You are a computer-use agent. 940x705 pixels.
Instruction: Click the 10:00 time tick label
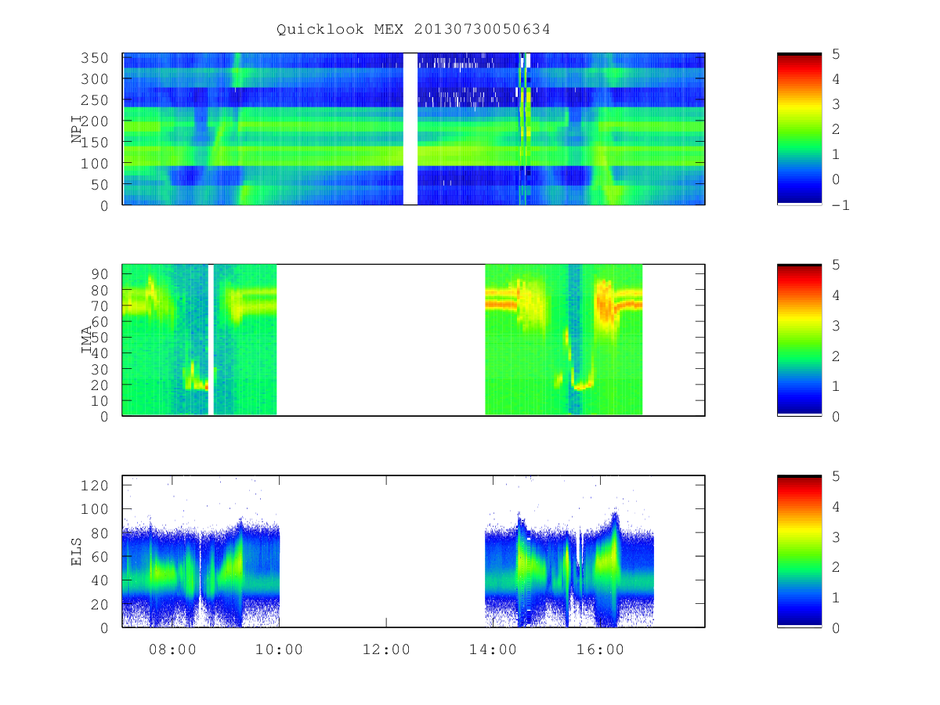pyautogui.click(x=280, y=649)
